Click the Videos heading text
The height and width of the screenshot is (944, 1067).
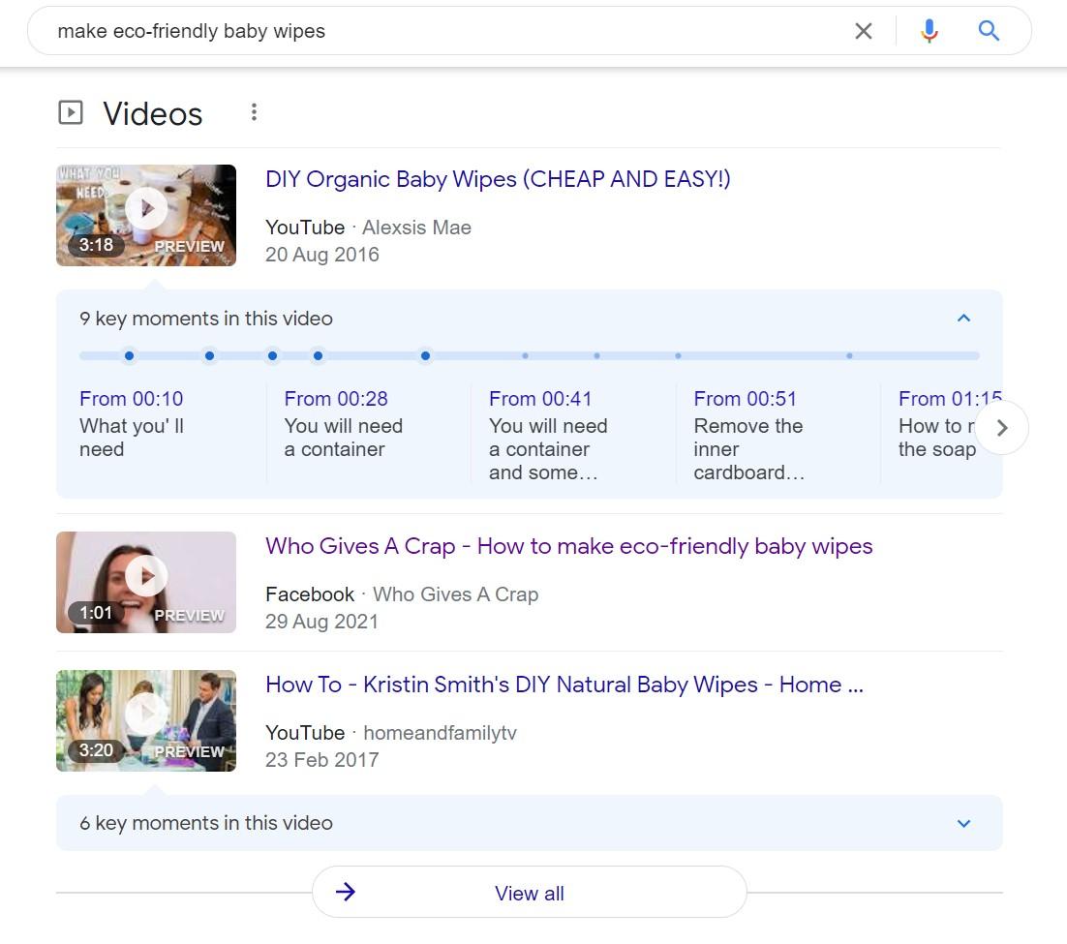[153, 113]
